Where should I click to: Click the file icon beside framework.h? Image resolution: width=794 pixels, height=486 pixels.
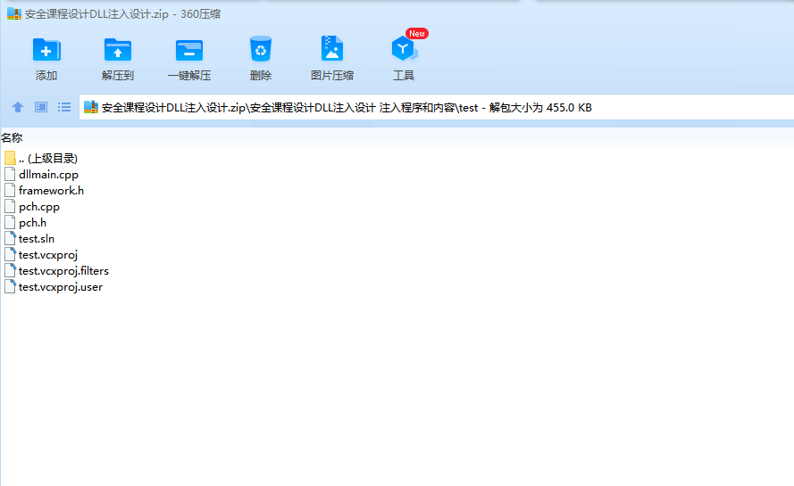coord(10,191)
